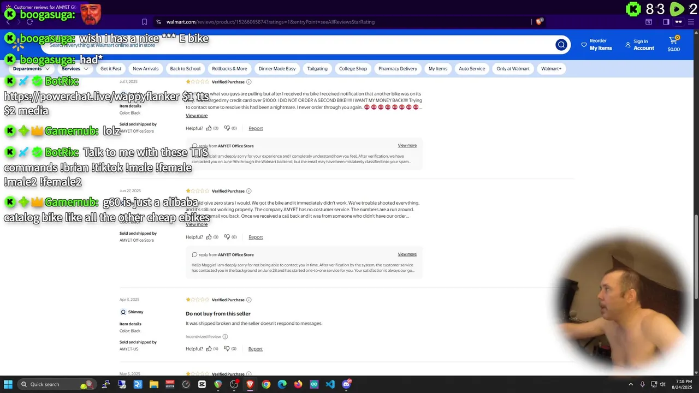Open Google Chrome from the taskbar
This screenshot has width=699, height=393.
tap(266, 384)
